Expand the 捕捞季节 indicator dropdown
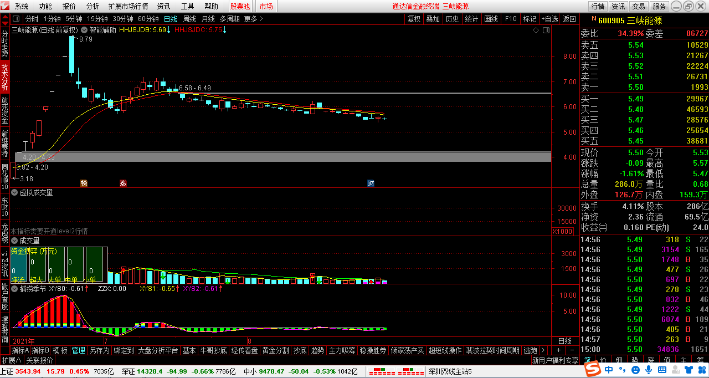The width and height of the screenshot is (709, 378). [16, 288]
